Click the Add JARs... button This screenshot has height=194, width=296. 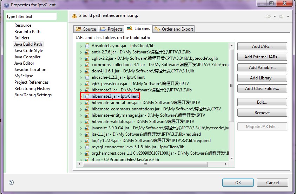tap(262, 46)
